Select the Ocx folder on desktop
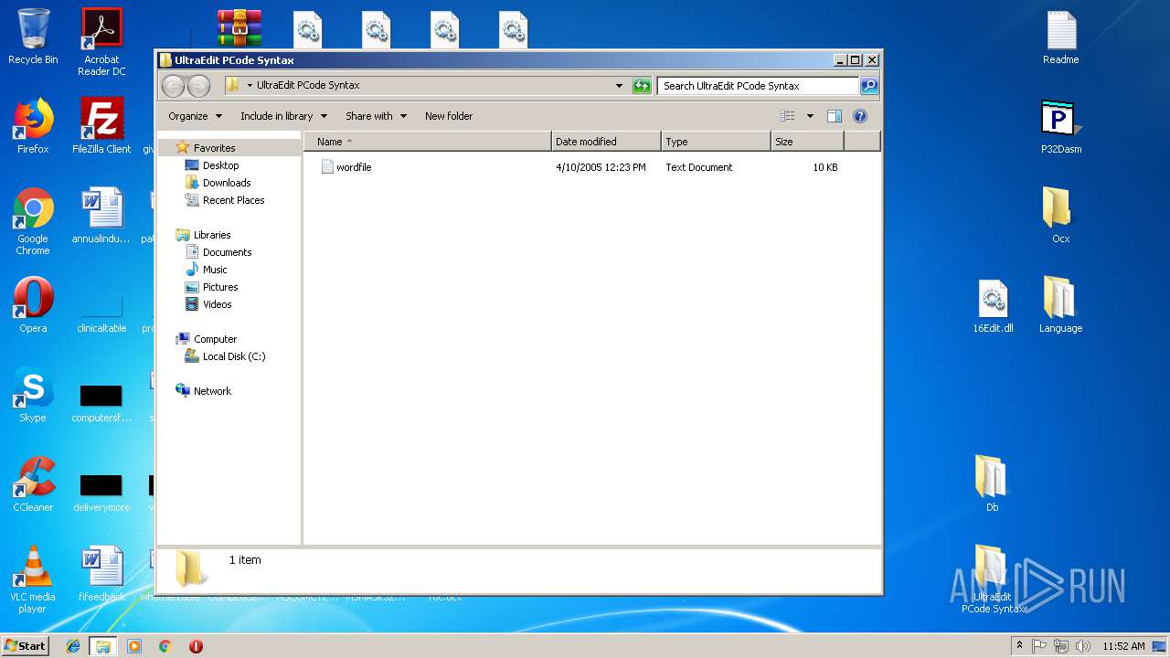Screen dimensions: 1170x658 pos(1061,216)
